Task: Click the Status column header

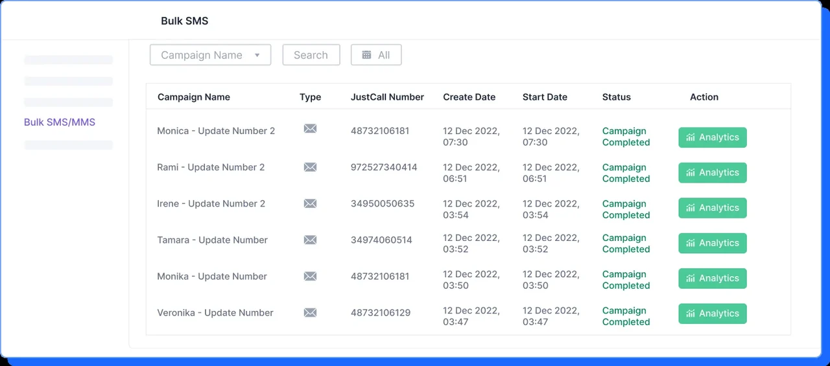Action: click(x=617, y=97)
